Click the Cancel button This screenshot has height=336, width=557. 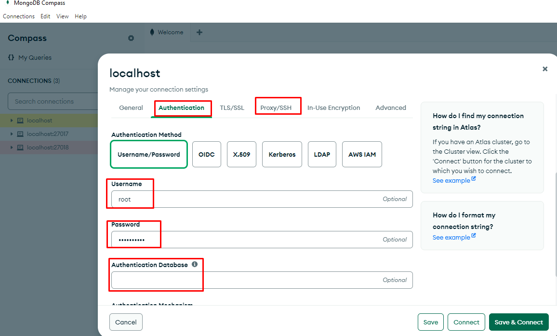(x=126, y=322)
